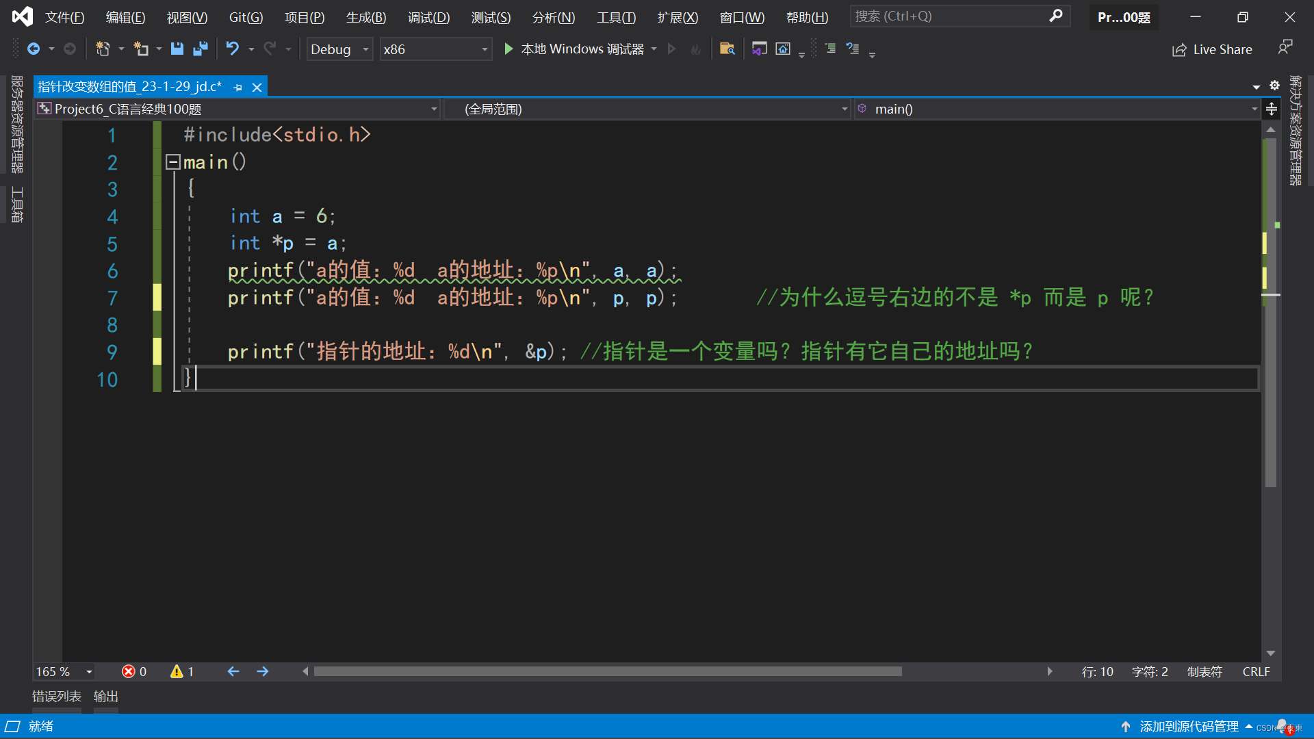Viewport: 1314px width, 739px height.
Task: Click the Save file icon
Action: pos(177,49)
